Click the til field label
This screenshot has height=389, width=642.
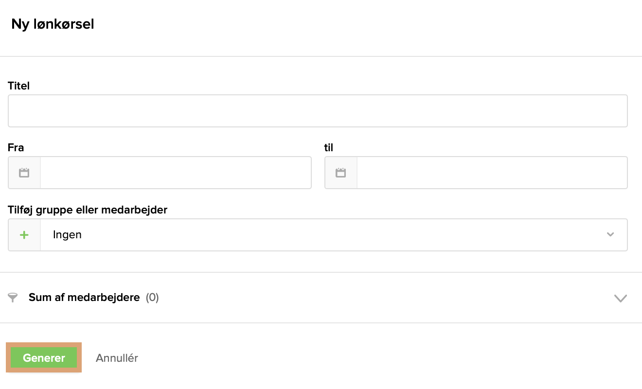point(329,148)
